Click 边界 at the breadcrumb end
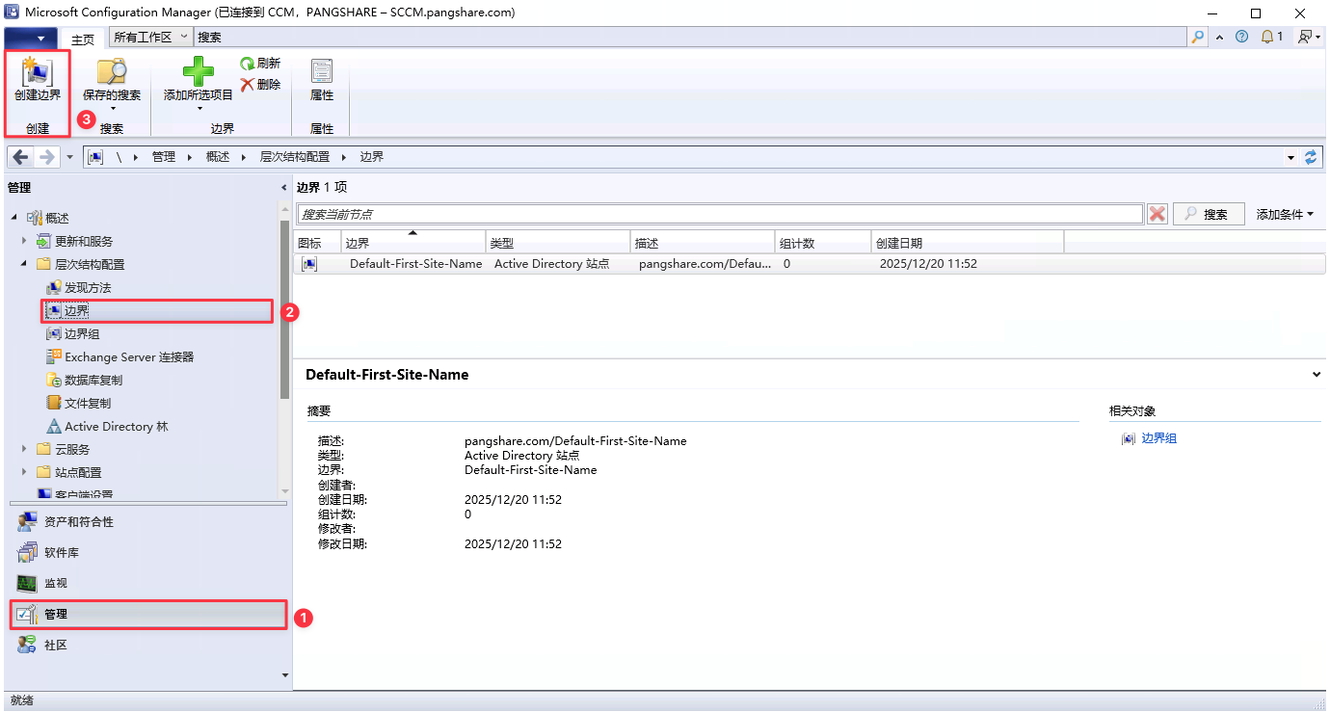This screenshot has height=712, width=1330. tap(371, 157)
